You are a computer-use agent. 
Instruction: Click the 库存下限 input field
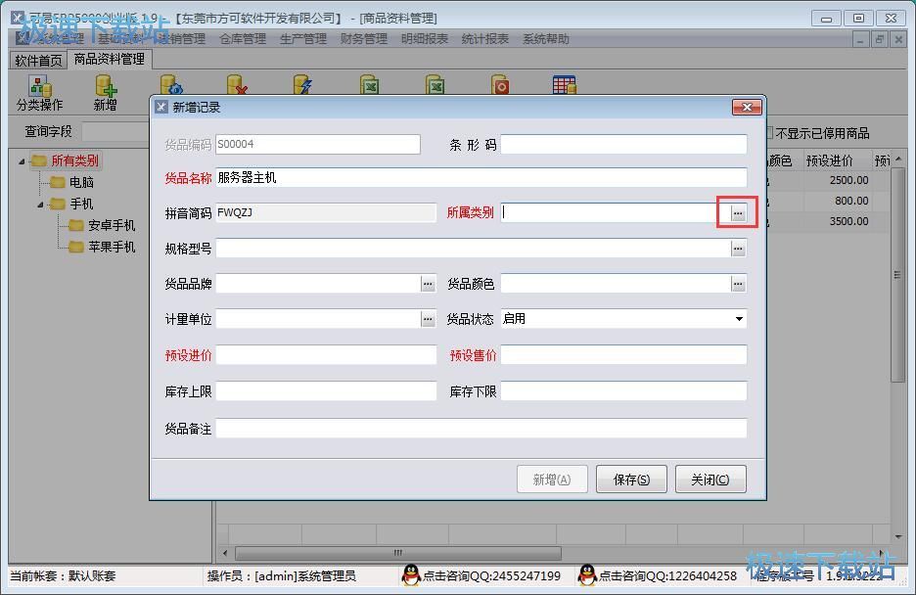coord(623,391)
